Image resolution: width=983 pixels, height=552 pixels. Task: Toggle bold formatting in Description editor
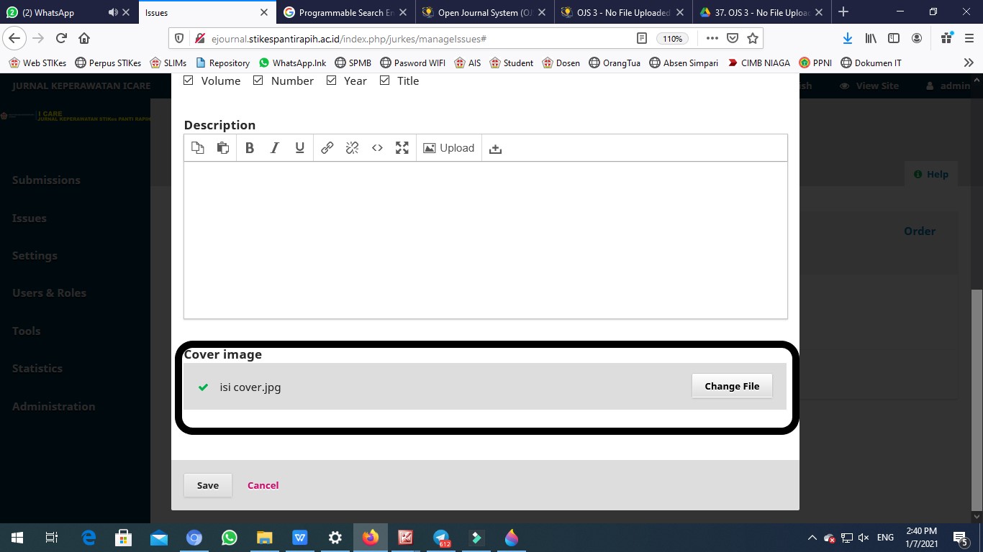click(x=250, y=148)
